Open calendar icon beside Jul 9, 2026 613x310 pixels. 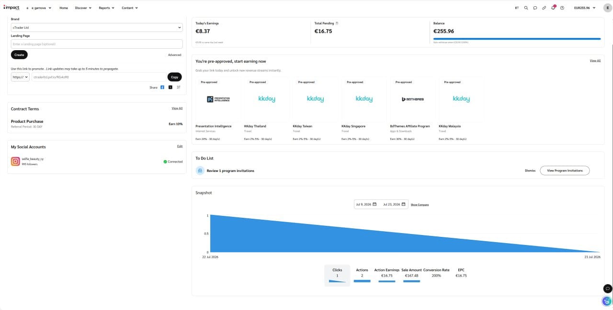[375, 204]
